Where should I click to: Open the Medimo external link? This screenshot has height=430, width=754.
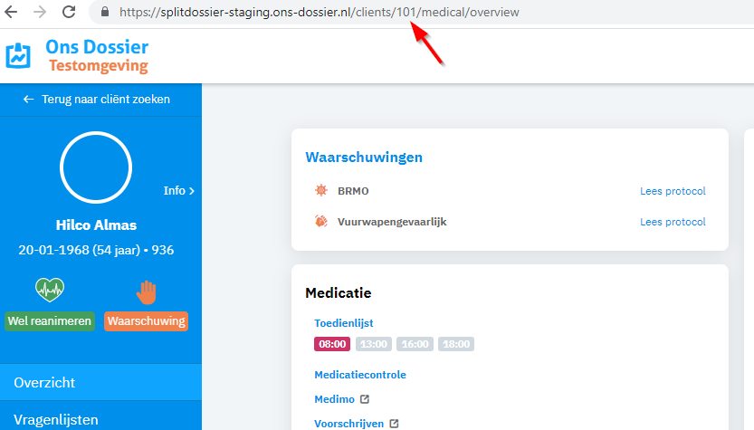(335, 399)
